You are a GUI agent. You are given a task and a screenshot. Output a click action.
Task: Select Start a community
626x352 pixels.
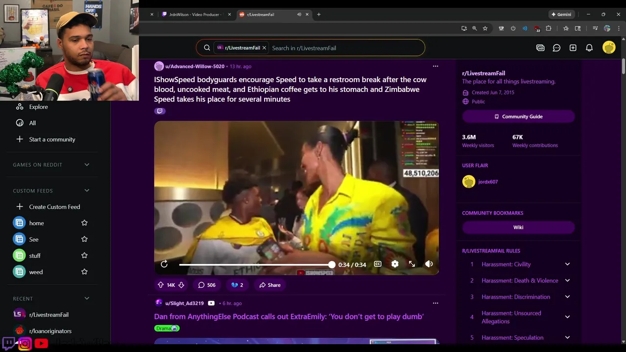[52, 139]
